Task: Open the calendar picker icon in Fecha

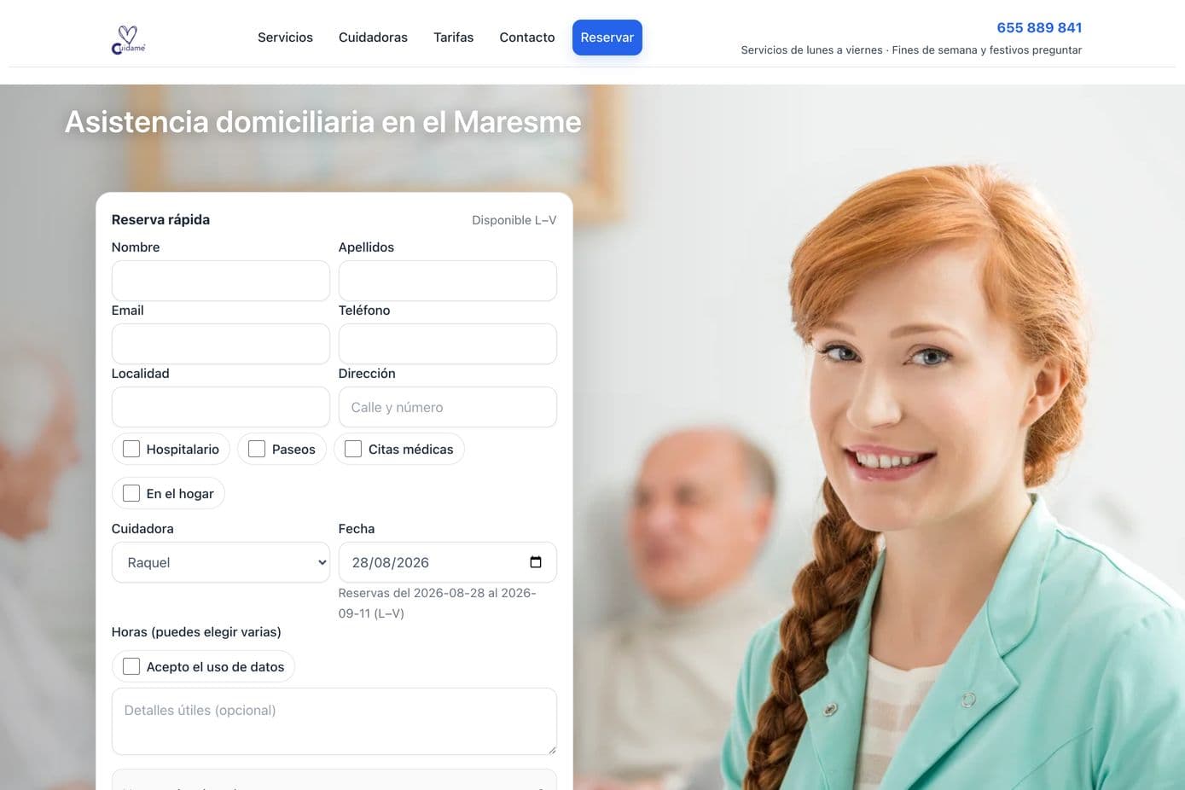Action: pos(536,562)
